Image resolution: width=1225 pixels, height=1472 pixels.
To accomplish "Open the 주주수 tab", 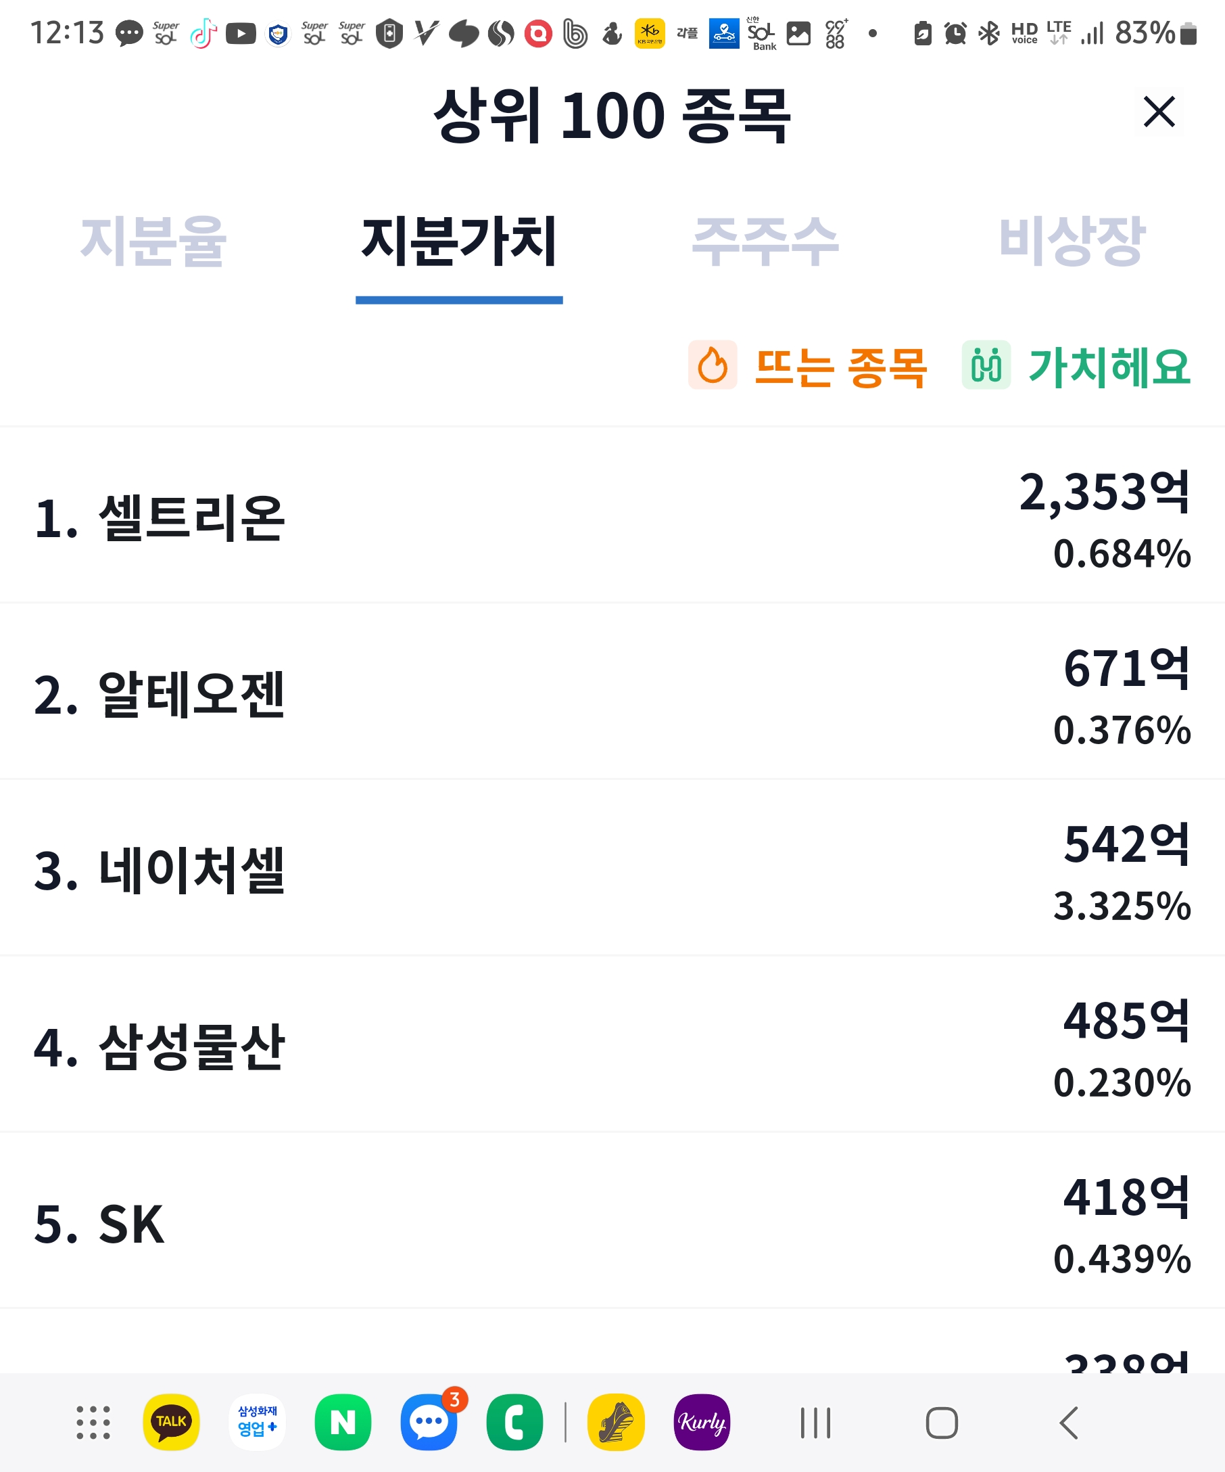I will (x=765, y=241).
